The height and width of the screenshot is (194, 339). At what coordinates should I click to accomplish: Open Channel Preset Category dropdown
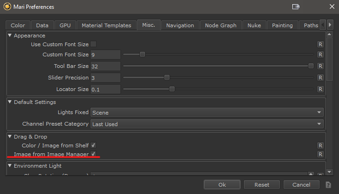[x=206, y=124]
